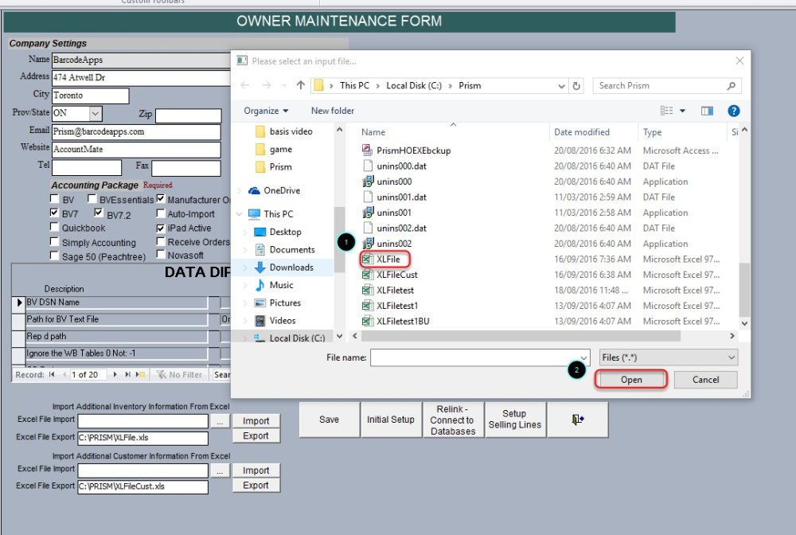Click New folder in the dialog toolbar

click(333, 111)
